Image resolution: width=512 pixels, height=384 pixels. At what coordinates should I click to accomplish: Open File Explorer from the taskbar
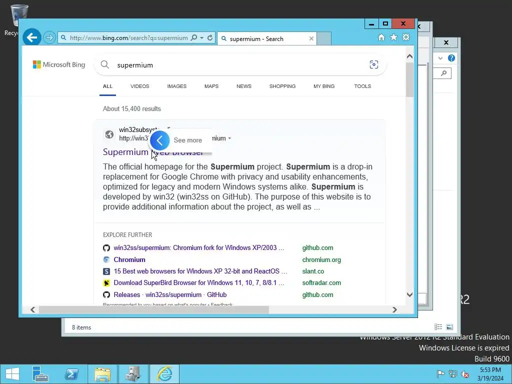[x=102, y=374]
